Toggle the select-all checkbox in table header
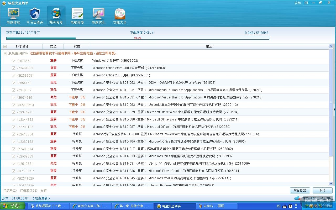This screenshot has width=336, height=210. tap(5, 47)
